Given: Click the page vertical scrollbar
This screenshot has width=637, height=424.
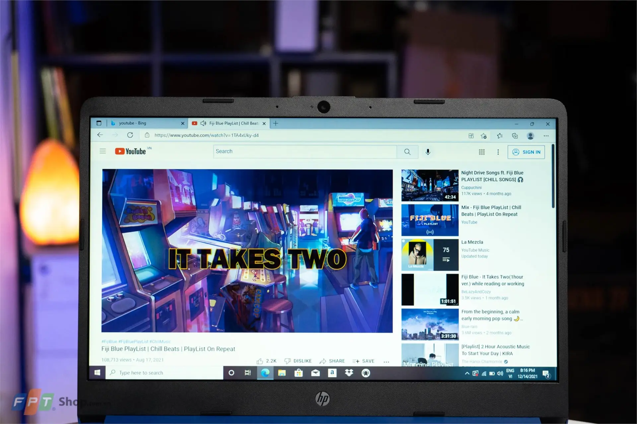Looking at the screenshot, I should (x=553, y=176).
